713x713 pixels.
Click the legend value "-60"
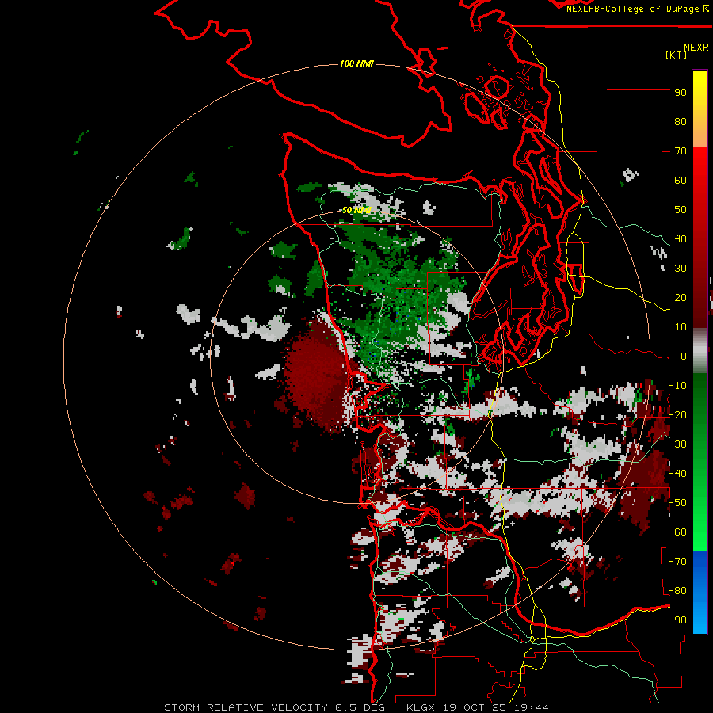tap(677, 532)
